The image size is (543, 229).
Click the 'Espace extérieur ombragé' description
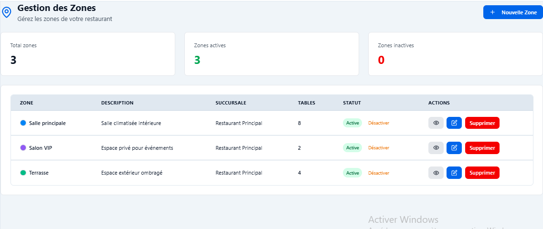pos(132,173)
